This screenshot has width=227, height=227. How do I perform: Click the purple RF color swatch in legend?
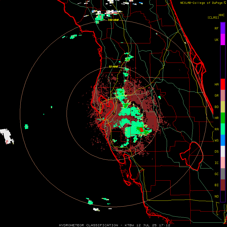click(223, 28)
